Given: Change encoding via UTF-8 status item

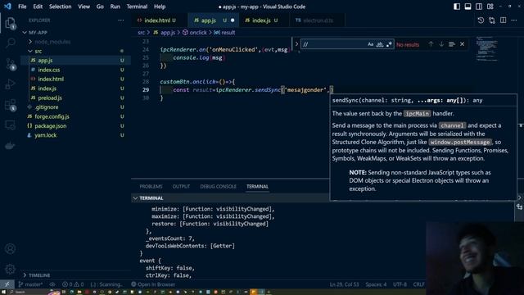Looking at the screenshot, I should [400, 284].
